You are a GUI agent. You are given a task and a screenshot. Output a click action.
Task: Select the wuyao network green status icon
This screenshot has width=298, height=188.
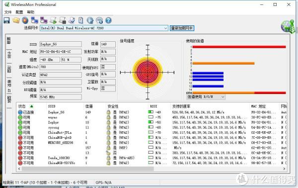pyautogui.click(x=20, y=117)
